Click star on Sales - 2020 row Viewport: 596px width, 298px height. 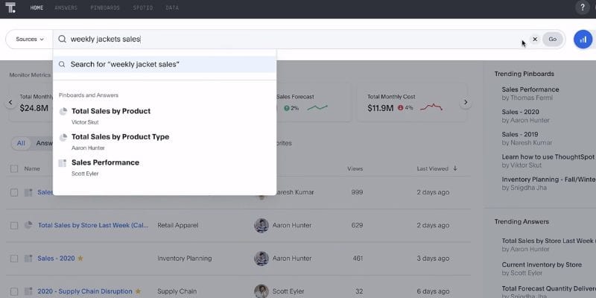[80, 259]
